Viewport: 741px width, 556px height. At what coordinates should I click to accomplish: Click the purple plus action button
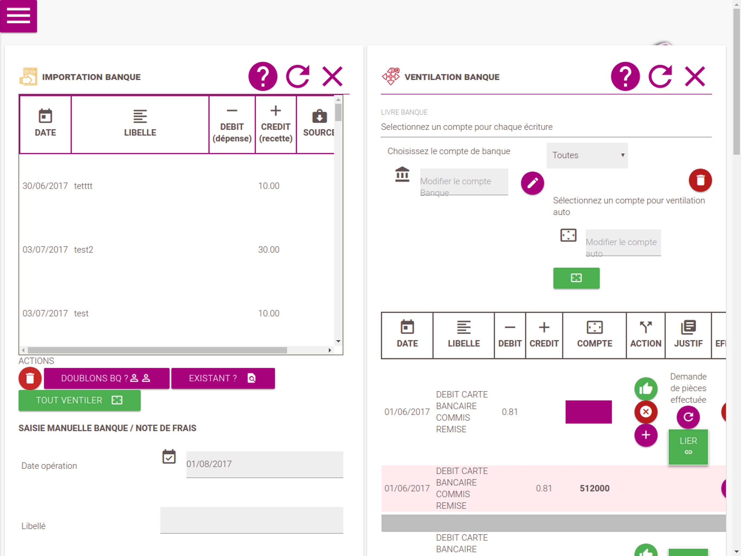click(646, 435)
